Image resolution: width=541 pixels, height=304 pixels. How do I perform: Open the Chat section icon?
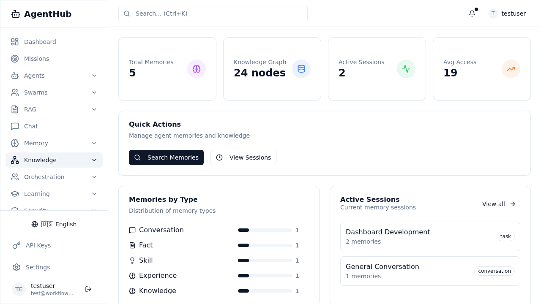[x=15, y=126]
